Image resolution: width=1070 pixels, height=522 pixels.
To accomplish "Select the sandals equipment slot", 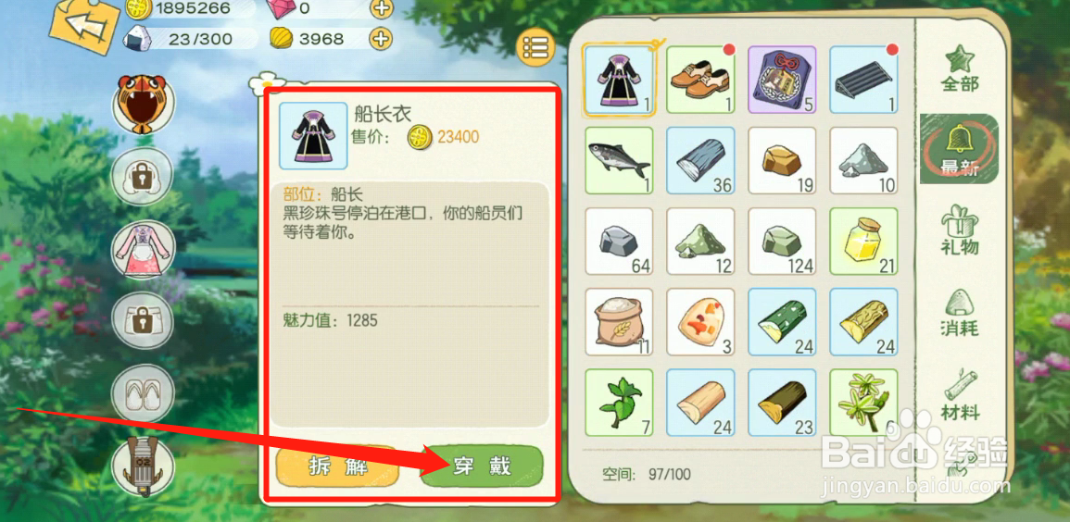I will 143,394.
